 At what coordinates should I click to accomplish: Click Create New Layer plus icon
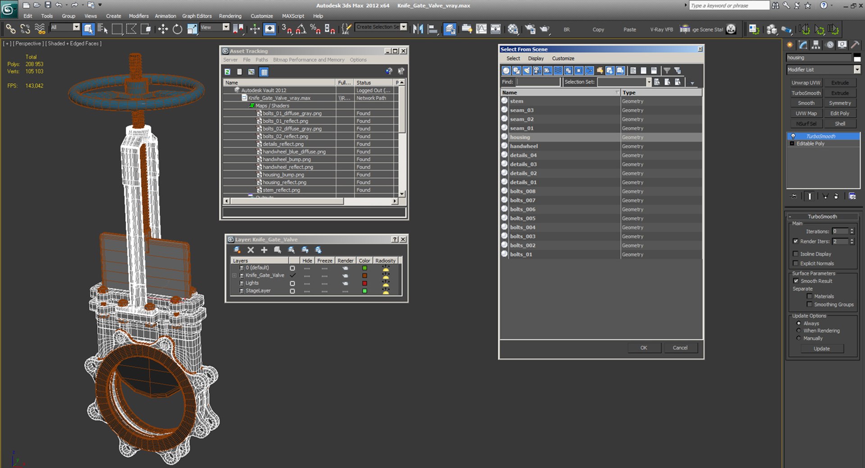[264, 250]
